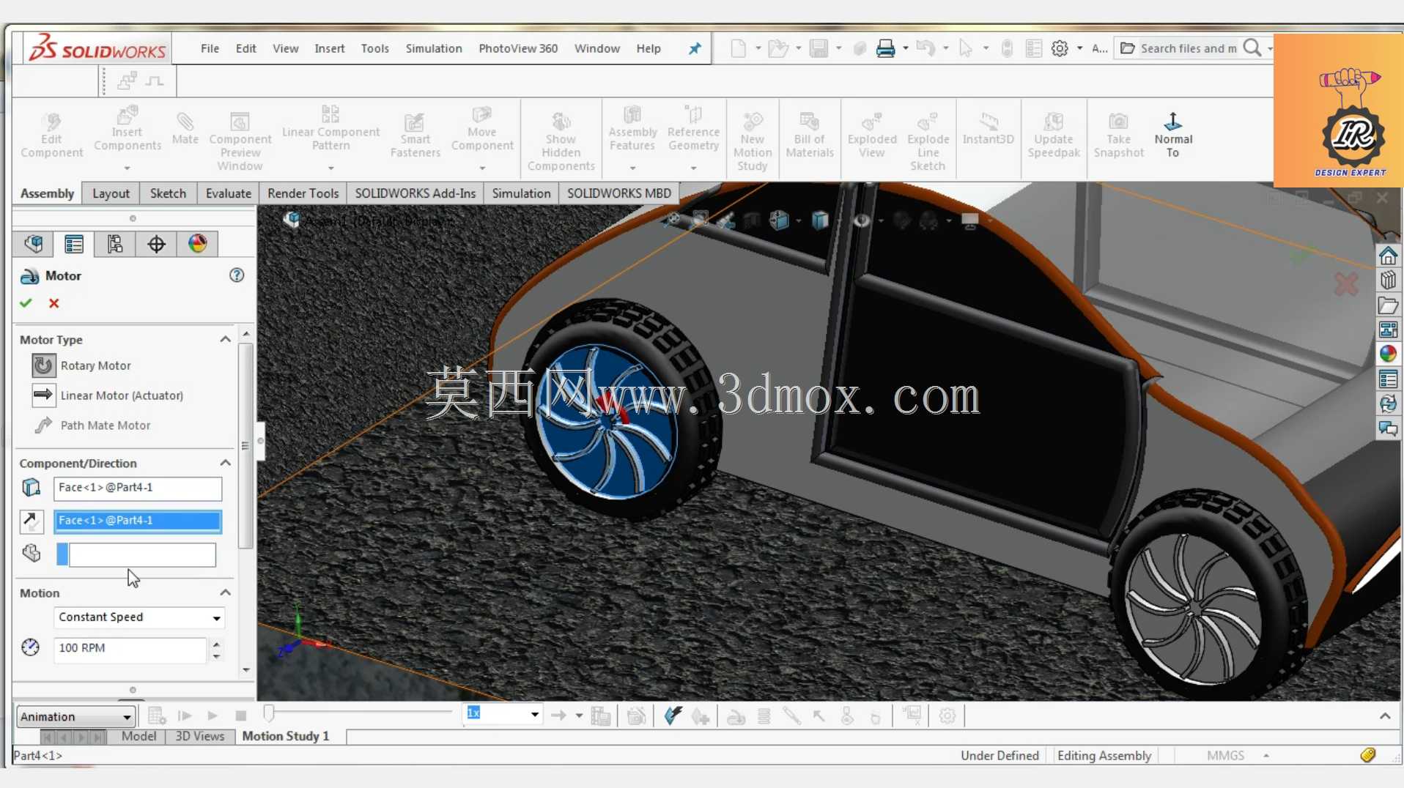Click the Mate tool
The width and height of the screenshot is (1404, 788).
(185, 129)
